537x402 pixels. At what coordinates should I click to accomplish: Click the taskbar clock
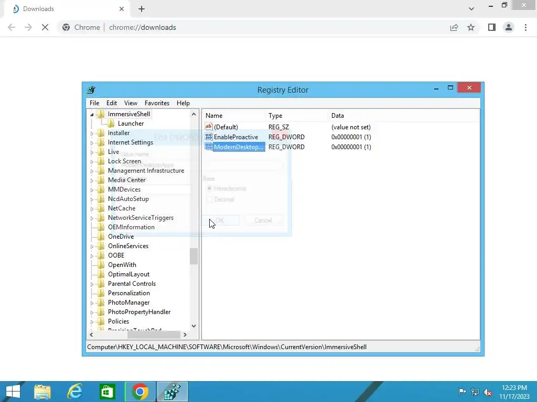pos(514,392)
